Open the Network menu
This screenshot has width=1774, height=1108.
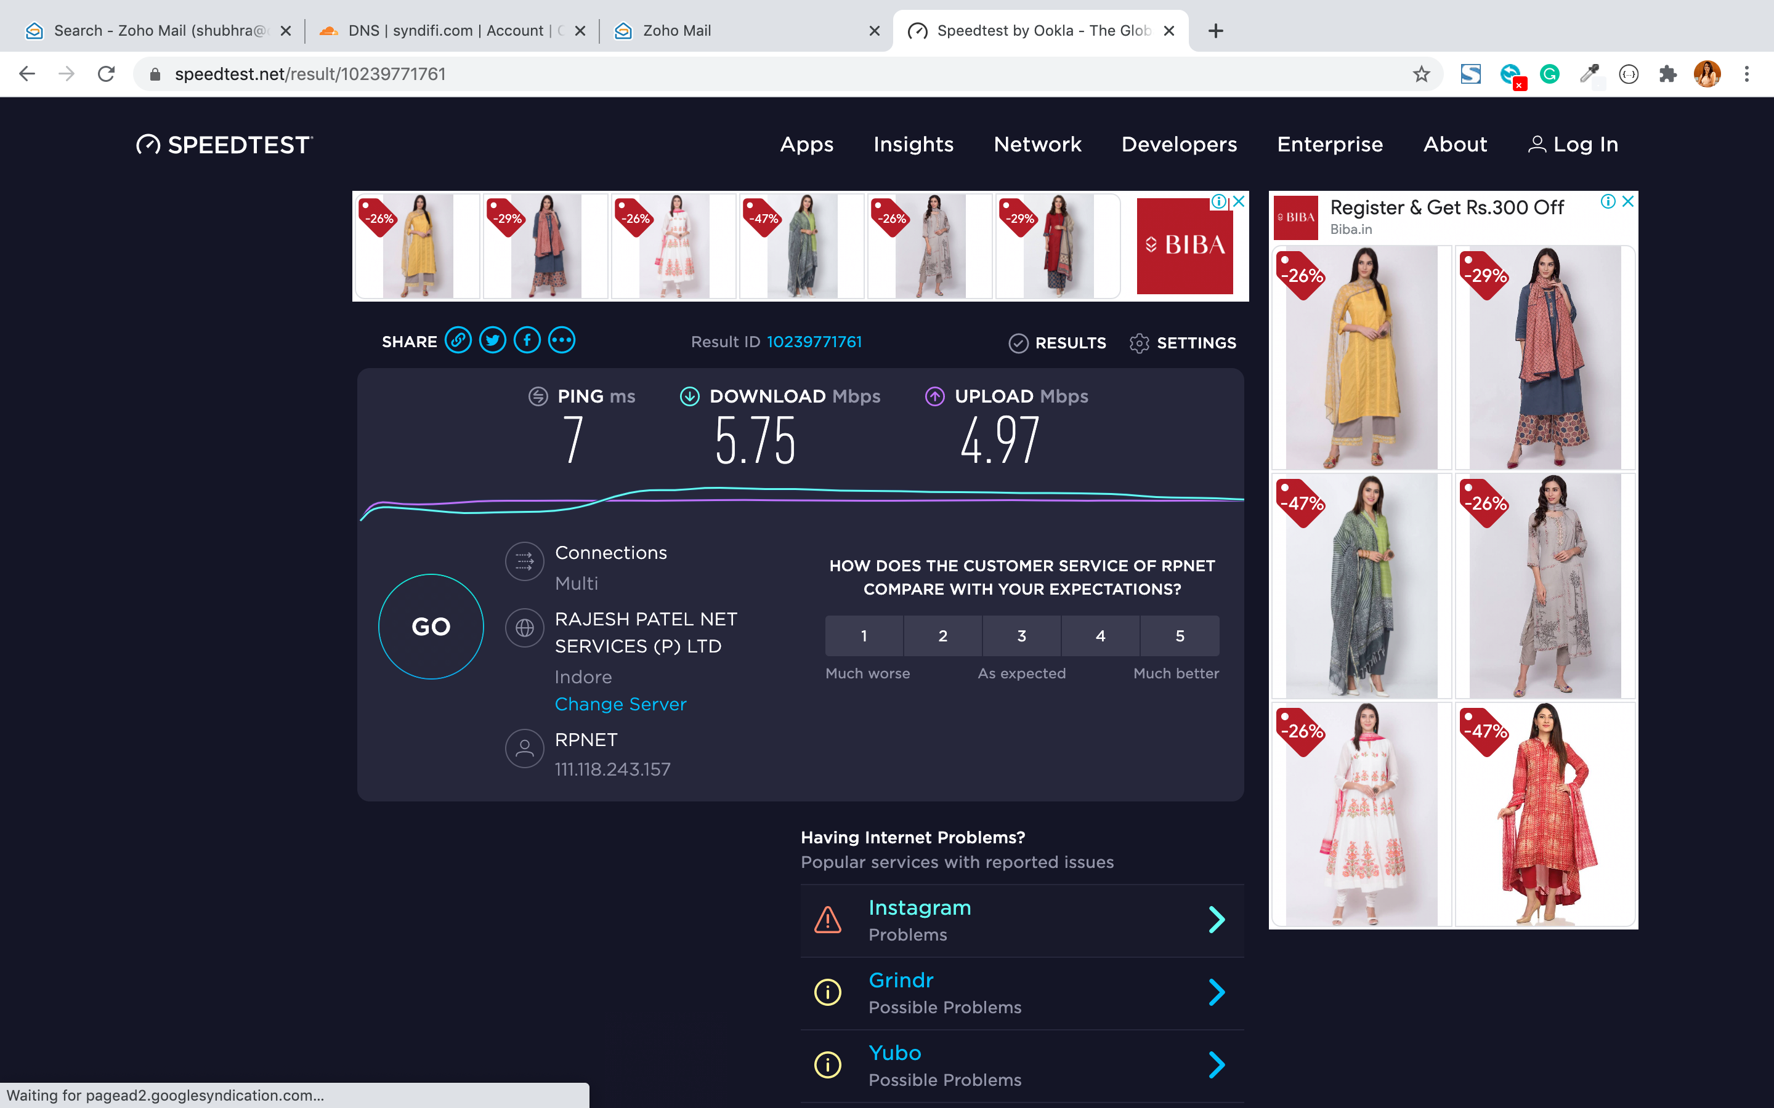coord(1037,145)
